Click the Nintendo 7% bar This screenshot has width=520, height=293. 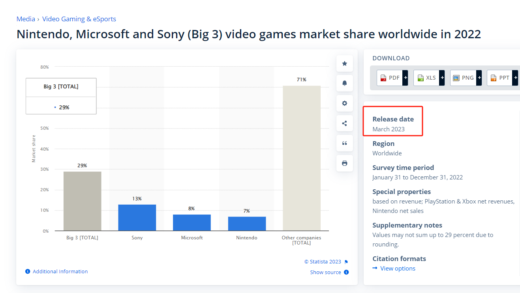[247, 224]
